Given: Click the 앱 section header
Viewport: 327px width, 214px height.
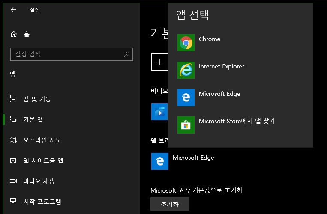Looking at the screenshot, I should (13, 74).
